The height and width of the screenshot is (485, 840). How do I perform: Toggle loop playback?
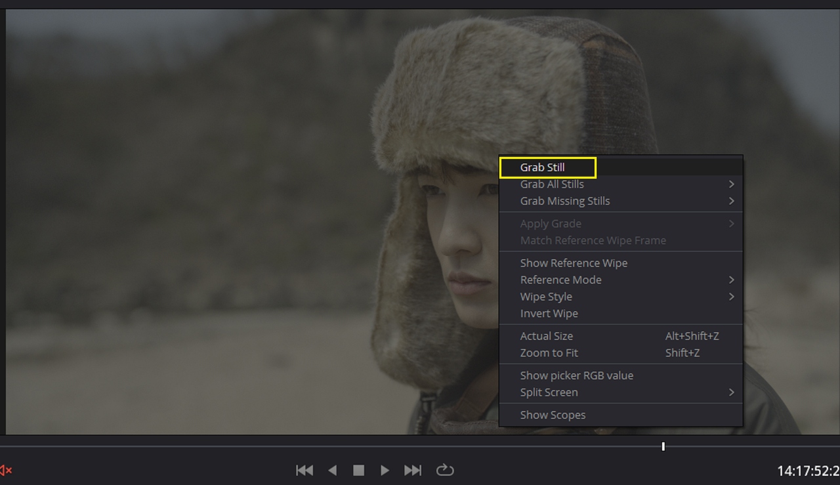tap(445, 470)
